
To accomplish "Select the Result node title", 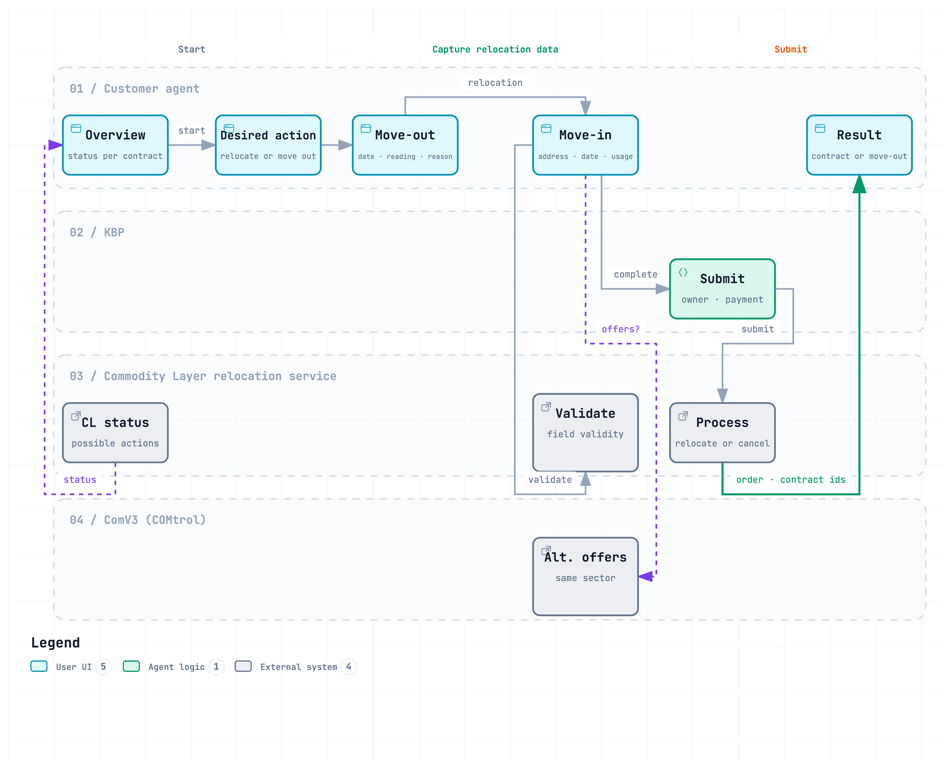I will [x=859, y=135].
